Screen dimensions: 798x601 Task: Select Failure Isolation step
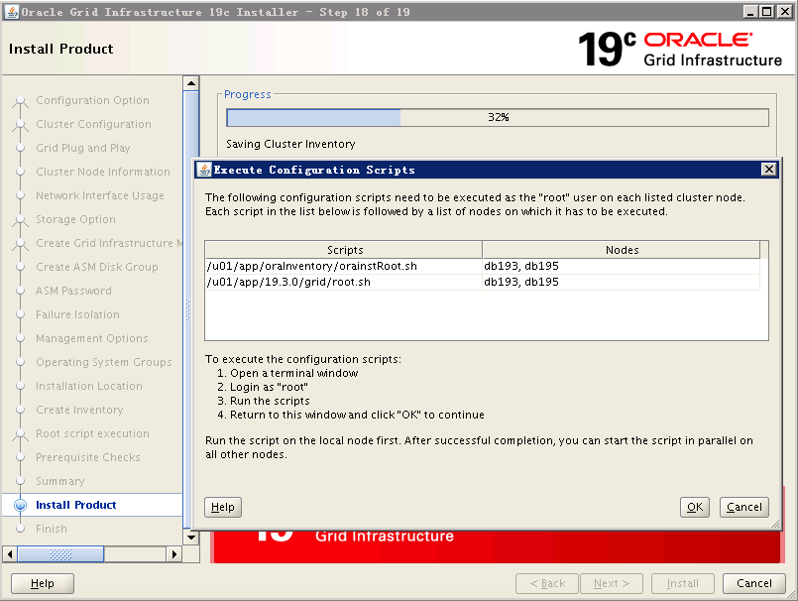click(78, 314)
